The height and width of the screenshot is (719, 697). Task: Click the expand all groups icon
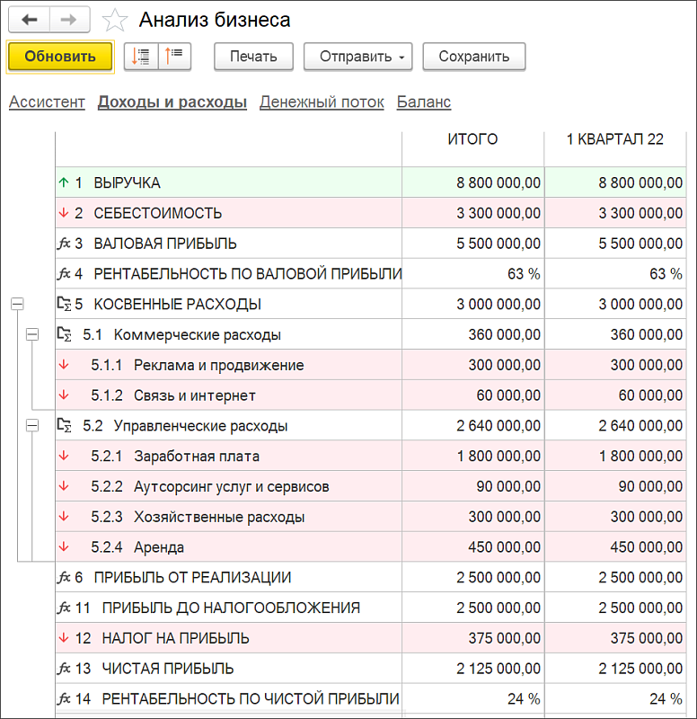click(141, 56)
